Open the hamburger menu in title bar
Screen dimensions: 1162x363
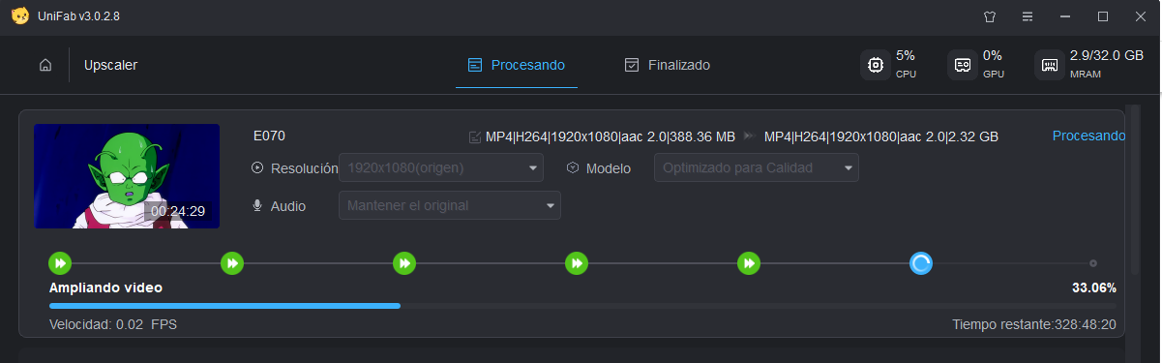[1028, 16]
